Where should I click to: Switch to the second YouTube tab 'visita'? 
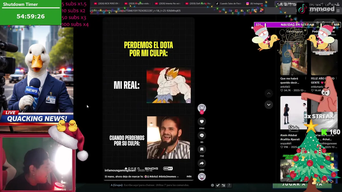pos(137,3)
